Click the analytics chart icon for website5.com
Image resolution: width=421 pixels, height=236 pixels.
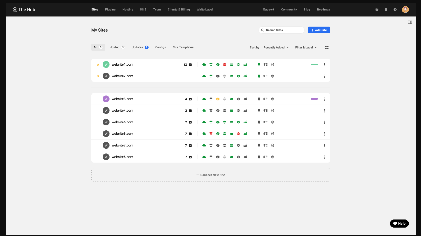(245, 122)
